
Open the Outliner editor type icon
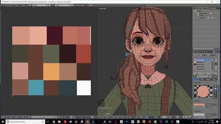click(195, 8)
